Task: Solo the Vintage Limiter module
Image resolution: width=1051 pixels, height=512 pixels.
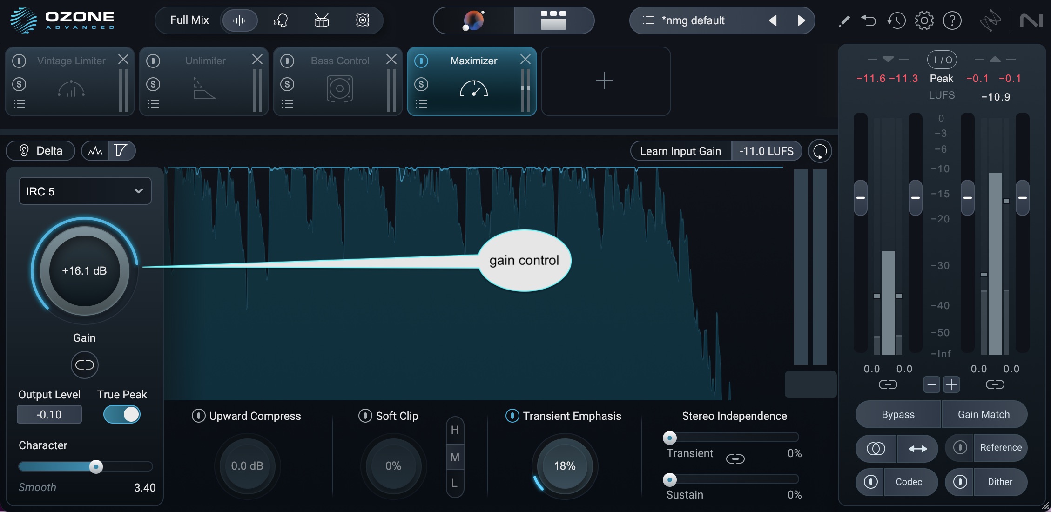Action: point(19,84)
